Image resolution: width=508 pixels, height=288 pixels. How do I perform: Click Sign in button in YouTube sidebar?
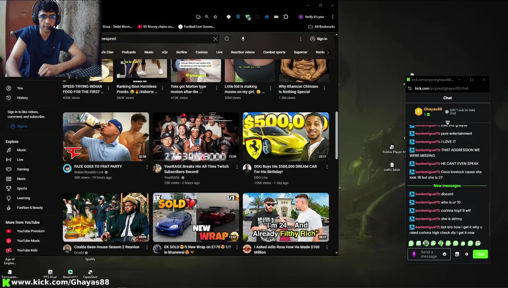point(19,126)
